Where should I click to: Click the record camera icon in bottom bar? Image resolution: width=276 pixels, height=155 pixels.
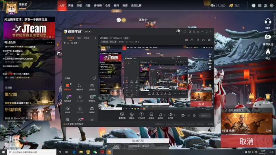(x=183, y=115)
